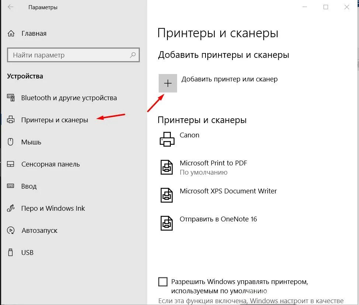Click the Найти параметр search field
This screenshot has width=359, height=305.
pyautogui.click(x=73, y=55)
